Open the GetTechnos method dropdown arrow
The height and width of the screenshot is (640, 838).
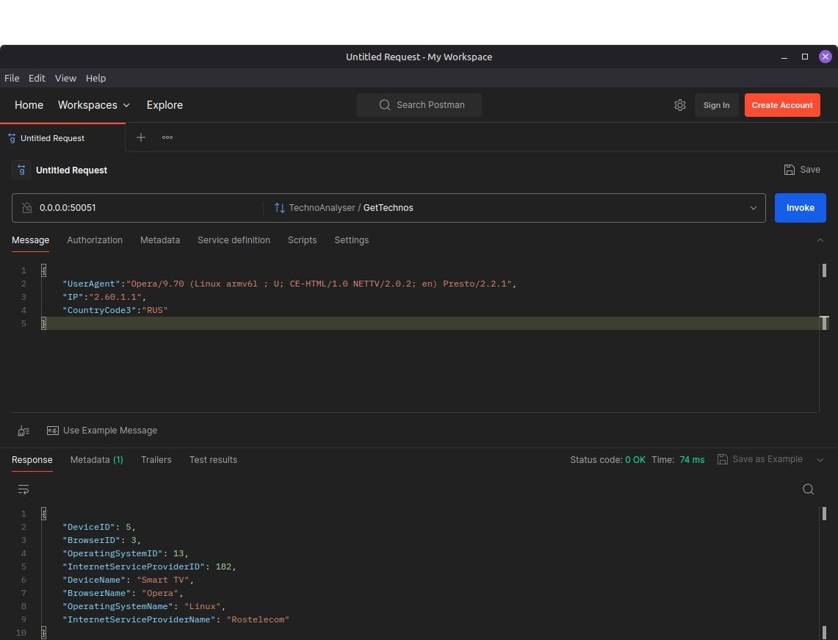(753, 208)
